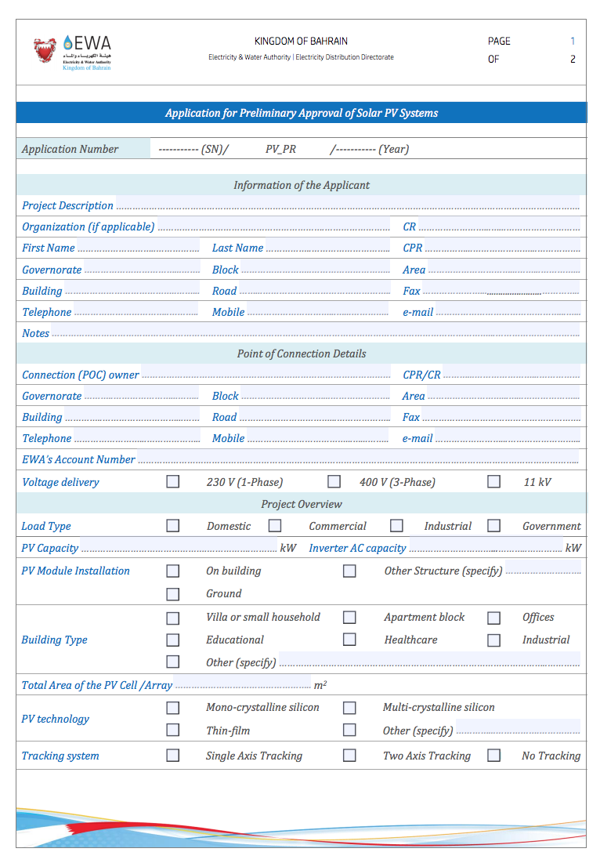600x863 pixels.
Task: Check Ground installation option
Action: coord(172,594)
